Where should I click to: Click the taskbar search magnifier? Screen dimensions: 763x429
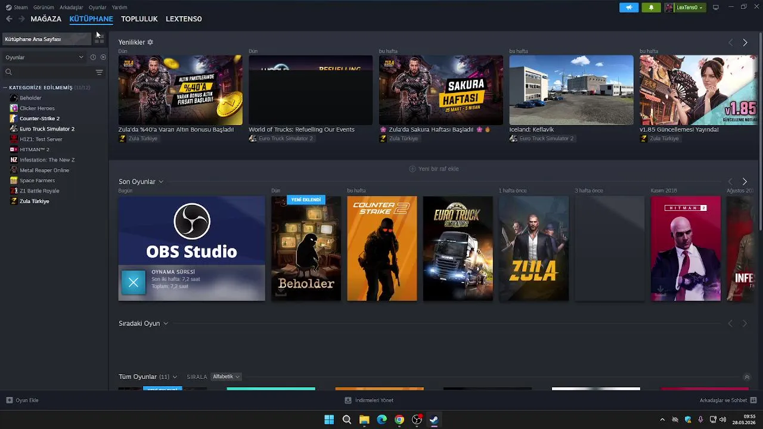[347, 419]
